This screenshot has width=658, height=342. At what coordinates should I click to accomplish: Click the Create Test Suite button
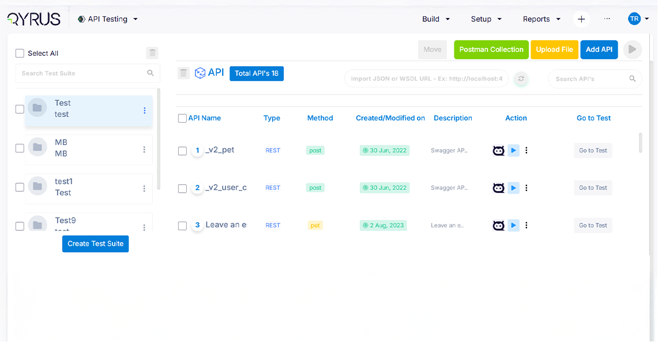(95, 244)
